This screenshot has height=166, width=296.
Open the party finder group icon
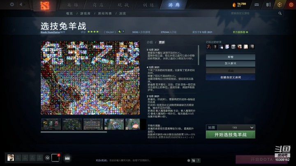pyautogui.click(x=67, y=158)
